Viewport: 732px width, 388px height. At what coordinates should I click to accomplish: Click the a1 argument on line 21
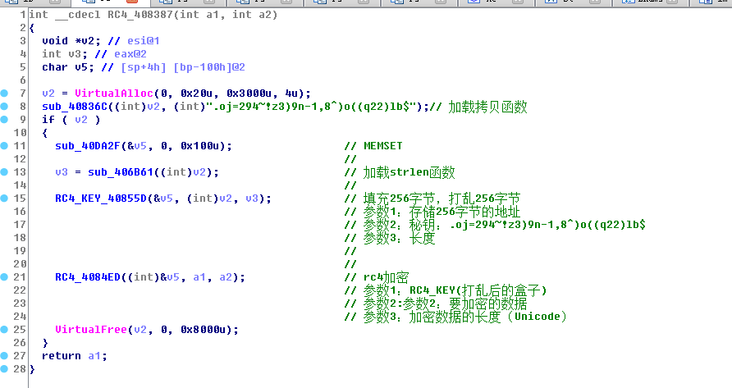[199, 277]
